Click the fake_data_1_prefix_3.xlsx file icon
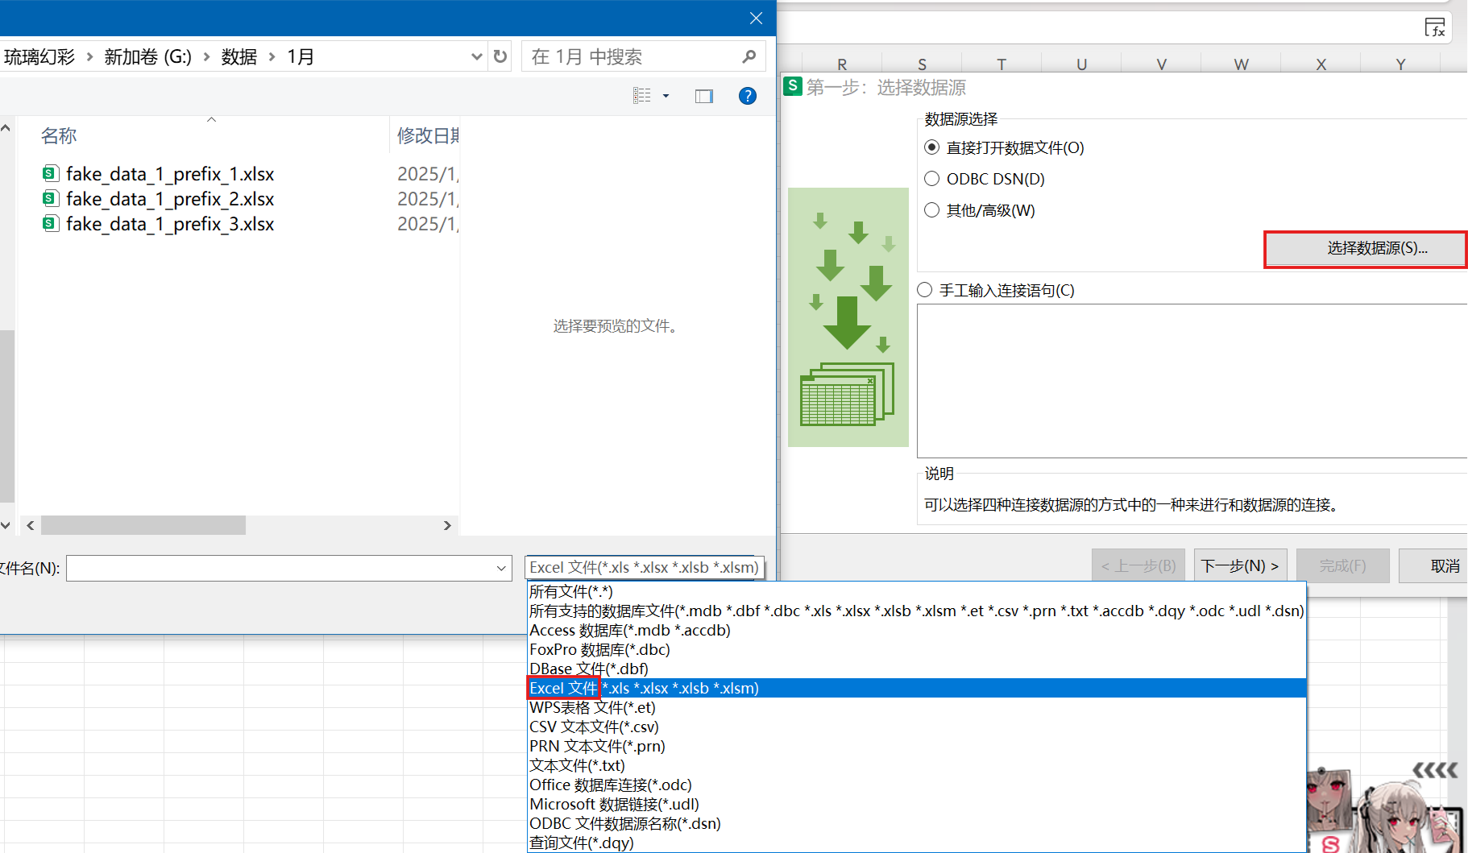The width and height of the screenshot is (1468, 853). (51, 223)
